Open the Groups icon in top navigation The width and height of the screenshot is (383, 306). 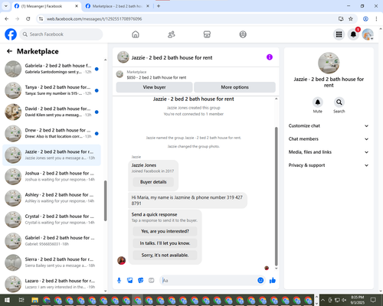point(243,34)
